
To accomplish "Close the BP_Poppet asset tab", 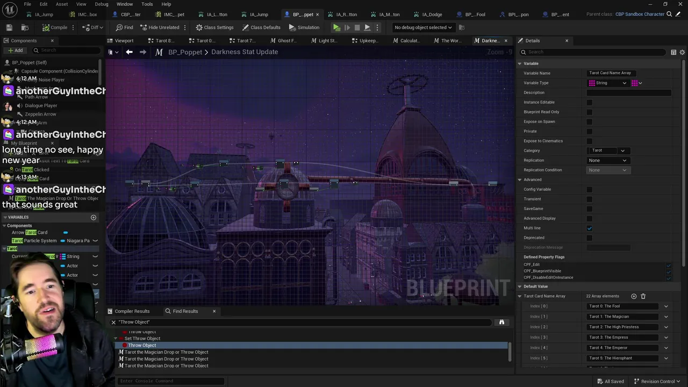I will [317, 15].
